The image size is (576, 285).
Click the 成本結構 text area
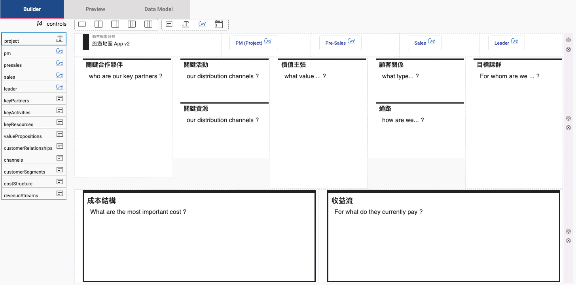(199, 236)
